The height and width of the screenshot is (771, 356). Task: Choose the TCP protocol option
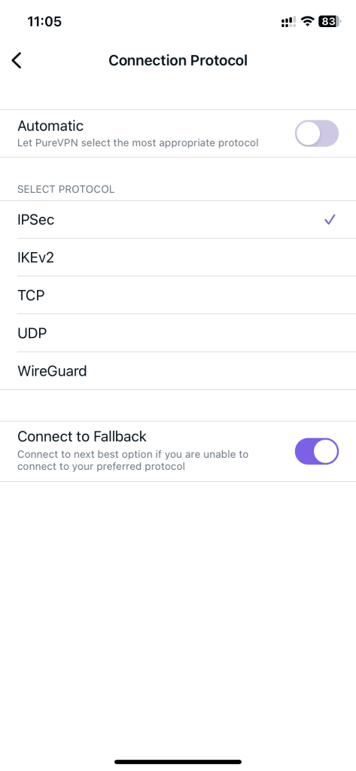pyautogui.click(x=178, y=295)
